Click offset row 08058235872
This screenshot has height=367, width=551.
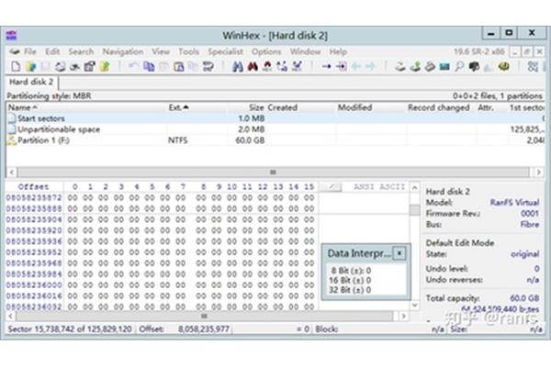pyautogui.click(x=34, y=198)
